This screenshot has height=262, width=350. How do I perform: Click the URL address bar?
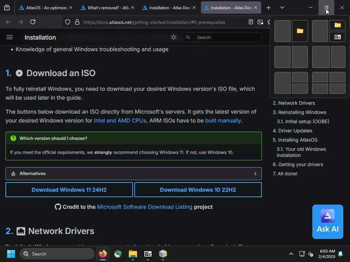point(154,22)
